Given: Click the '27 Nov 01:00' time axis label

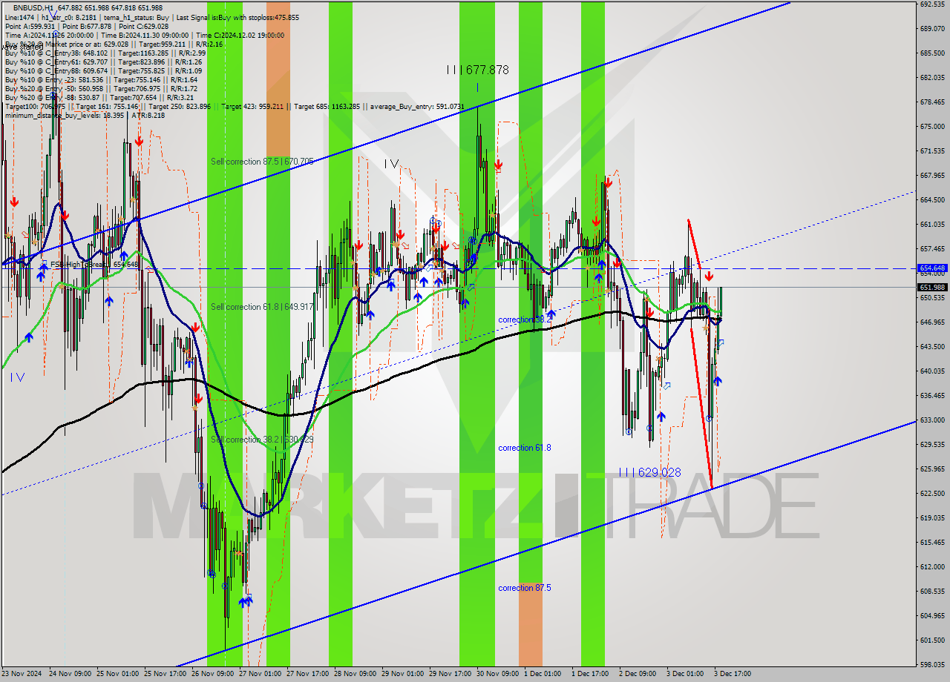Looking at the screenshot, I should click(259, 674).
